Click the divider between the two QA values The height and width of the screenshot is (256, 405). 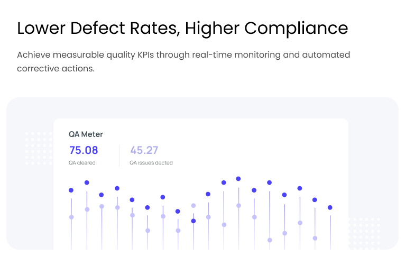(119, 154)
